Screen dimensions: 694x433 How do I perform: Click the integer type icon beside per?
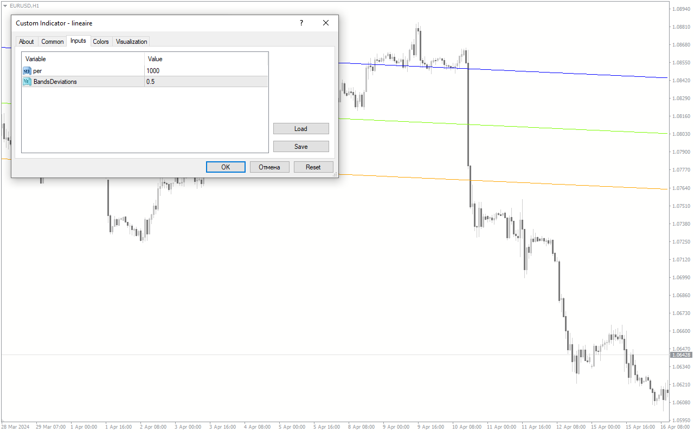(x=27, y=70)
